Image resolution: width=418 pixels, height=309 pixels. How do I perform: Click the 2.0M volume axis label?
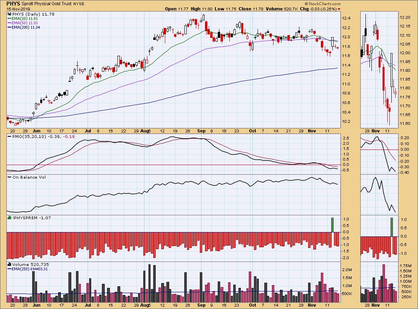click(x=347, y=270)
